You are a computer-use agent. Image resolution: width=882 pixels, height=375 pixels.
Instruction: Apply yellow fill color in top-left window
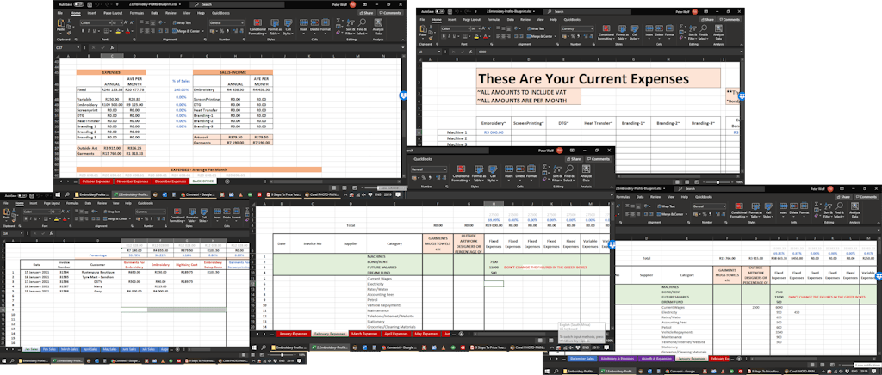119,32
